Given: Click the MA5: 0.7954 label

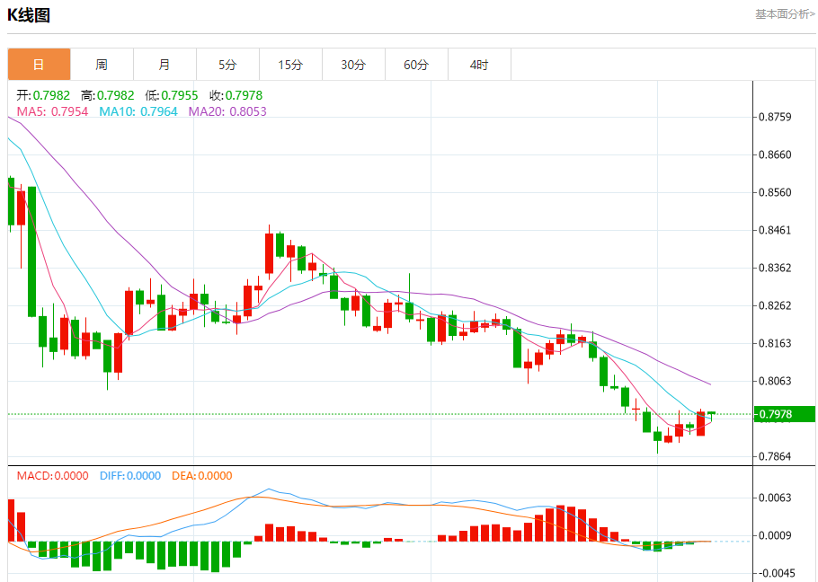Looking at the screenshot, I should pyautogui.click(x=52, y=111).
